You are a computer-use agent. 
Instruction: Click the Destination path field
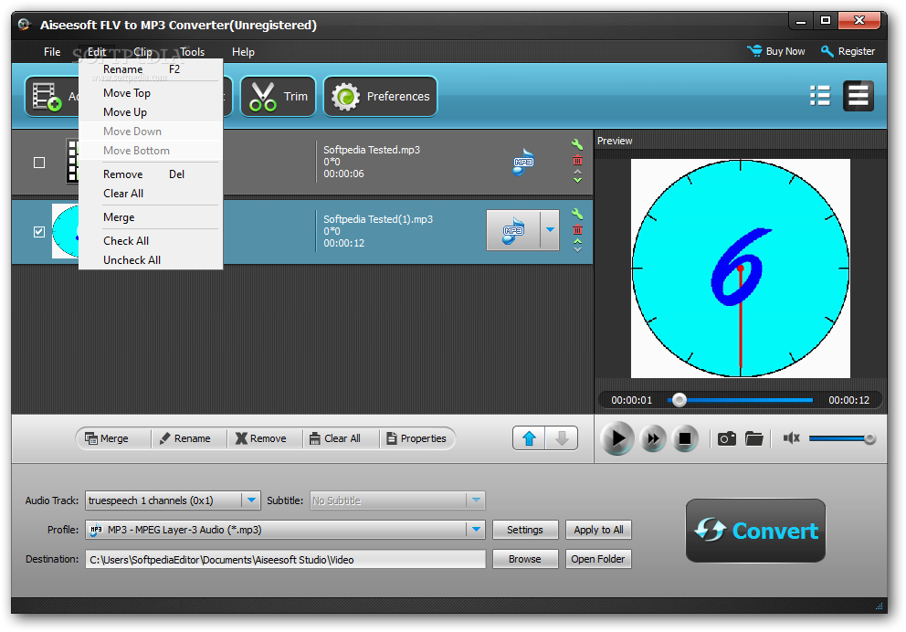(286, 559)
